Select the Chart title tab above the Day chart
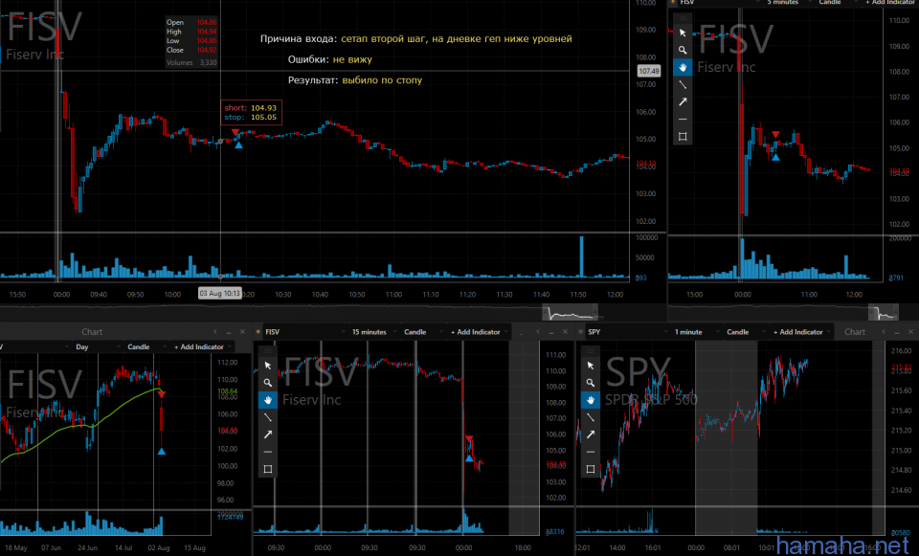919x556 pixels. (x=92, y=332)
